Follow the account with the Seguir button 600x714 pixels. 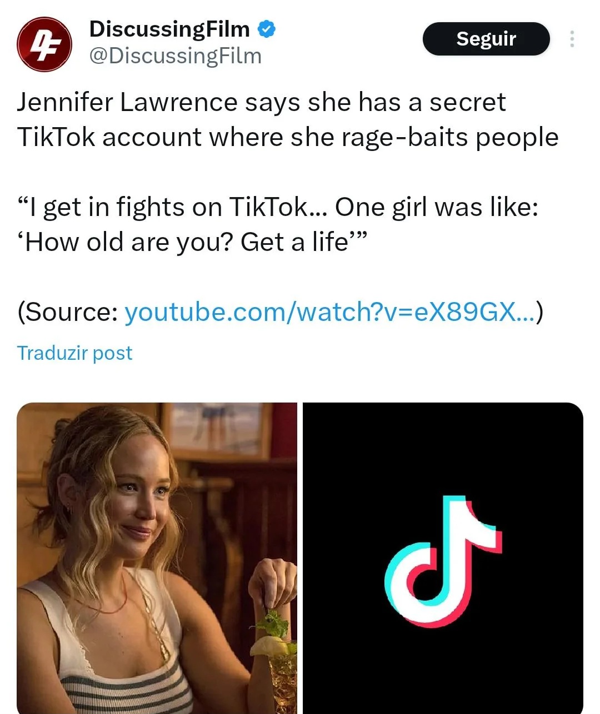[486, 39]
